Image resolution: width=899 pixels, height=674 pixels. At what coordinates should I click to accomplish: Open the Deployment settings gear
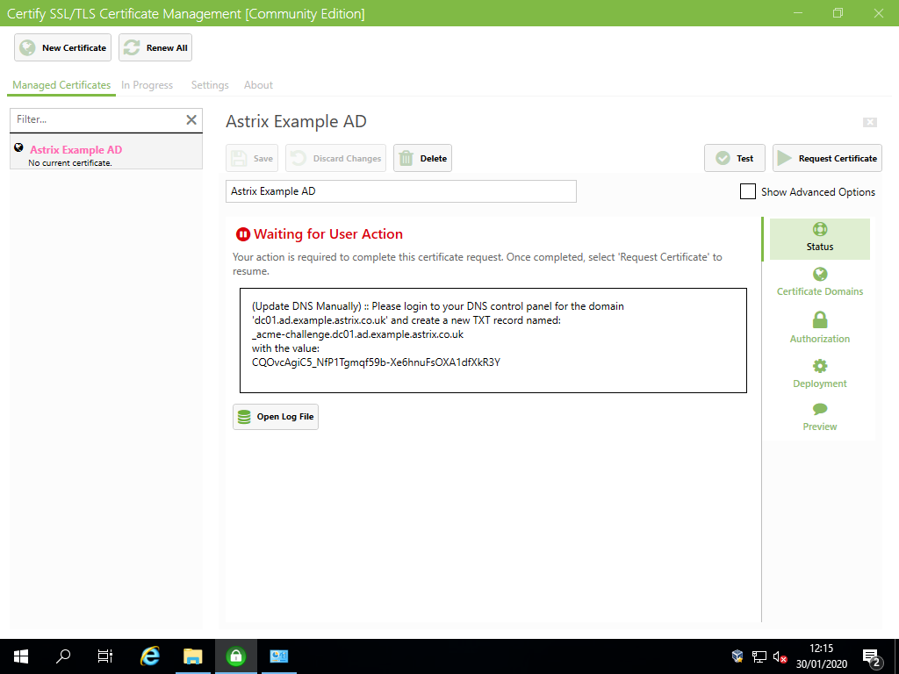tap(819, 365)
